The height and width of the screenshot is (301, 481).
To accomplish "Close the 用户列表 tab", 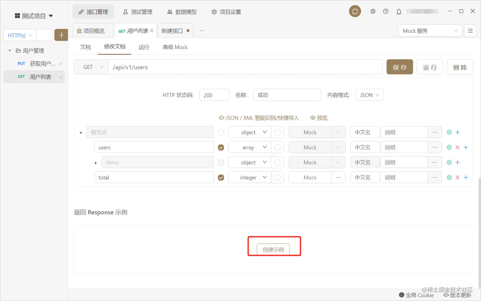I will point(152,31).
